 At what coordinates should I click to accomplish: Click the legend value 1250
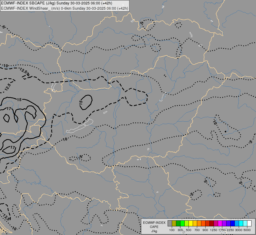(x=214, y=230)
